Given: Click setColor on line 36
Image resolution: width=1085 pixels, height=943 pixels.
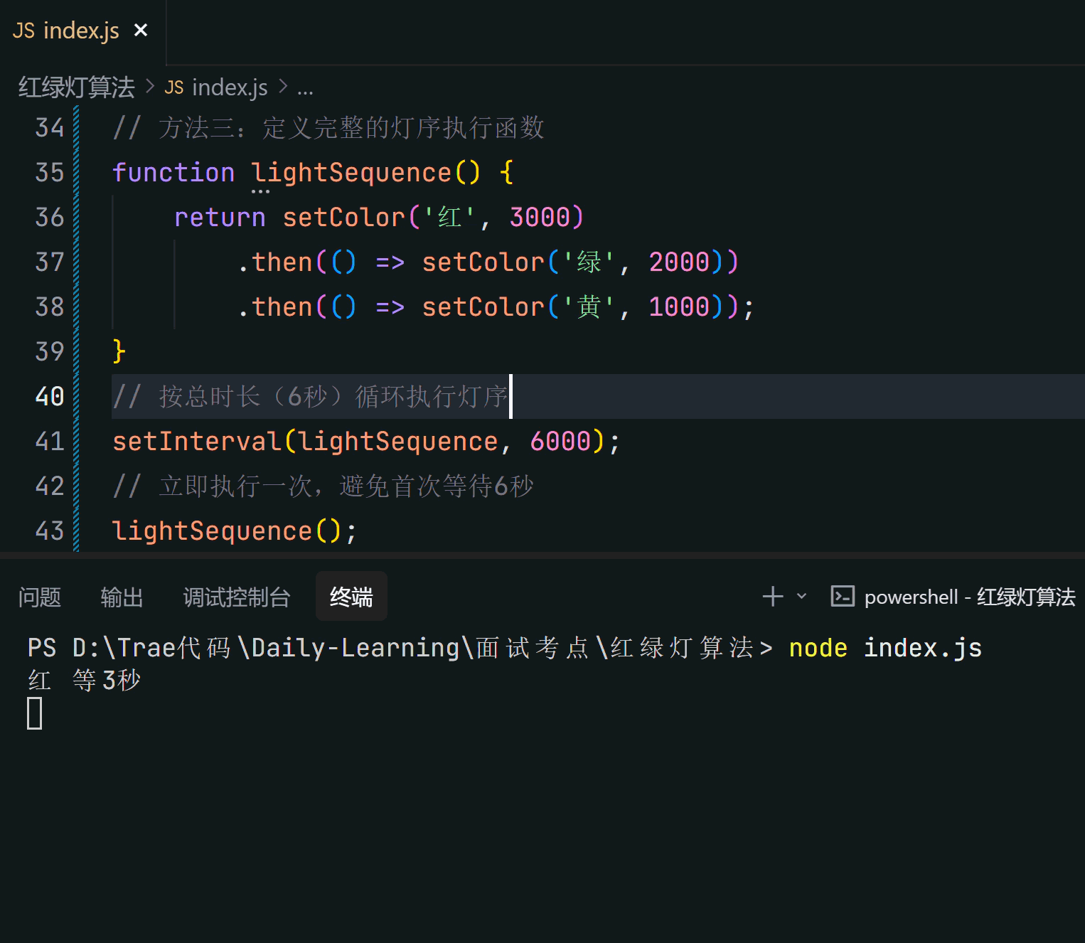Looking at the screenshot, I should (344, 218).
